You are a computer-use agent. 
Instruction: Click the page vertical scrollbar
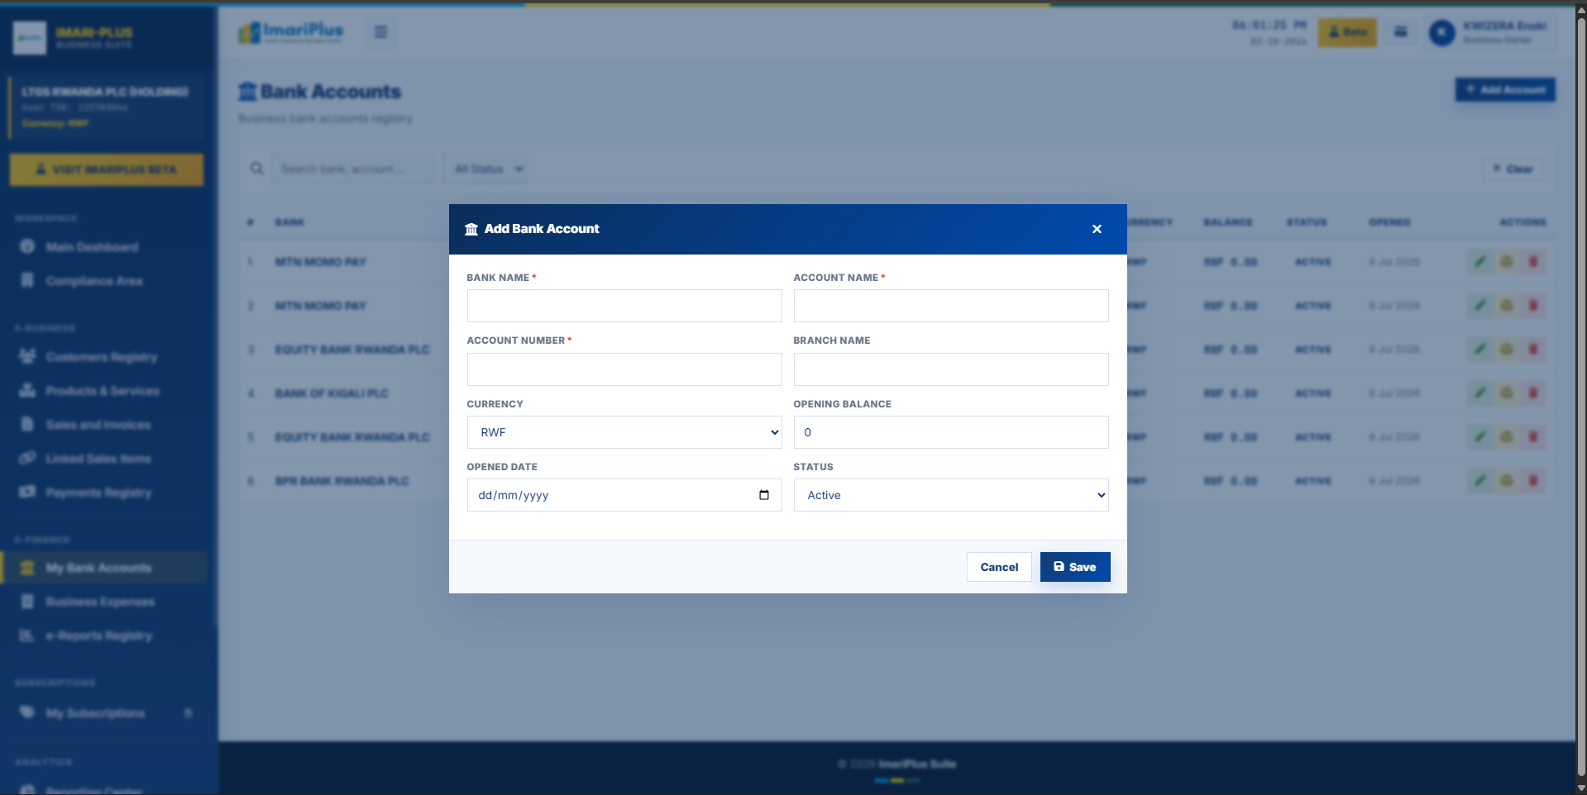click(x=1581, y=397)
